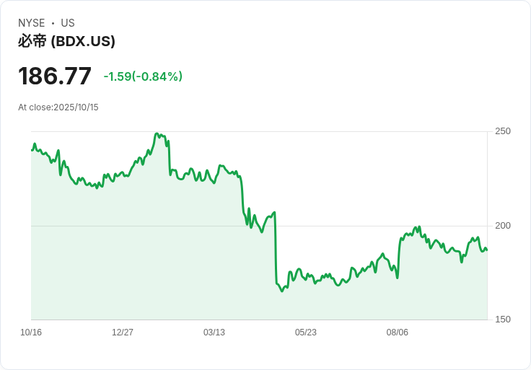
Task: Select the 12/27 date on x-axis
Action: (123, 332)
